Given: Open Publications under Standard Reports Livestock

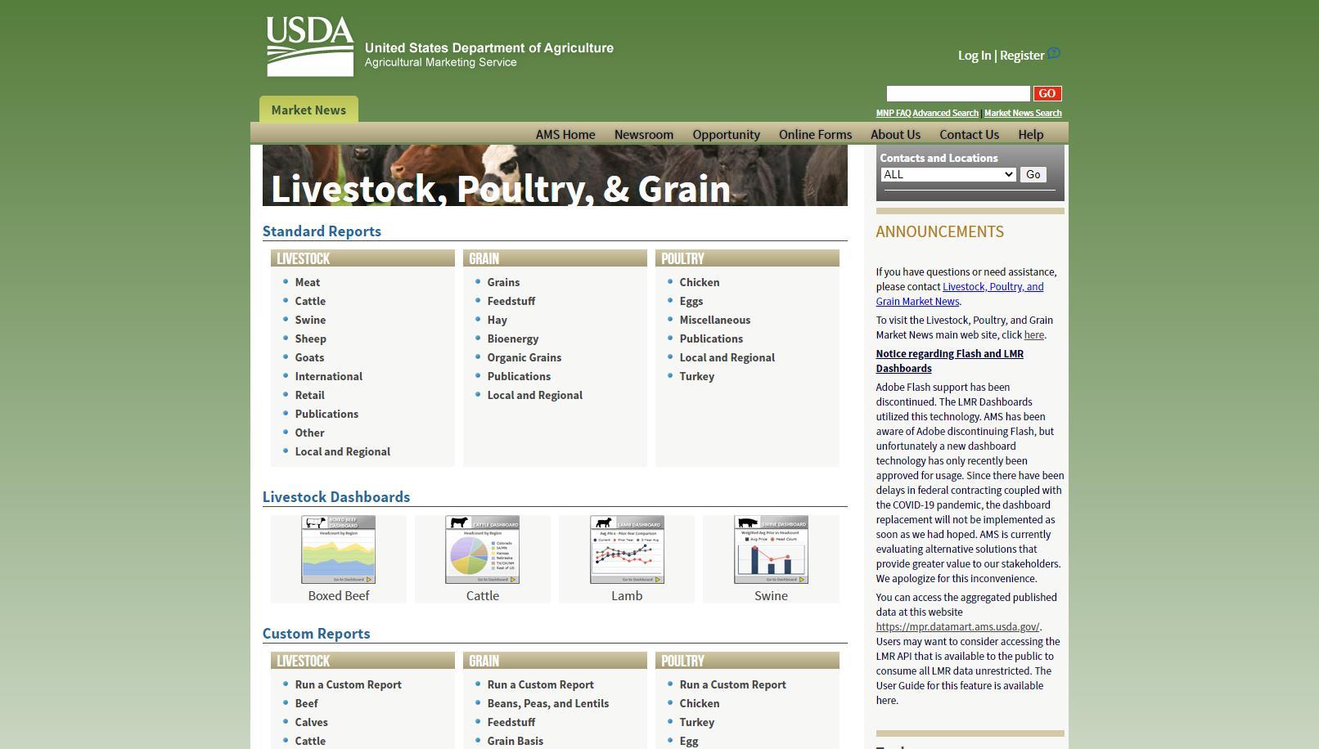Looking at the screenshot, I should click(x=326, y=414).
